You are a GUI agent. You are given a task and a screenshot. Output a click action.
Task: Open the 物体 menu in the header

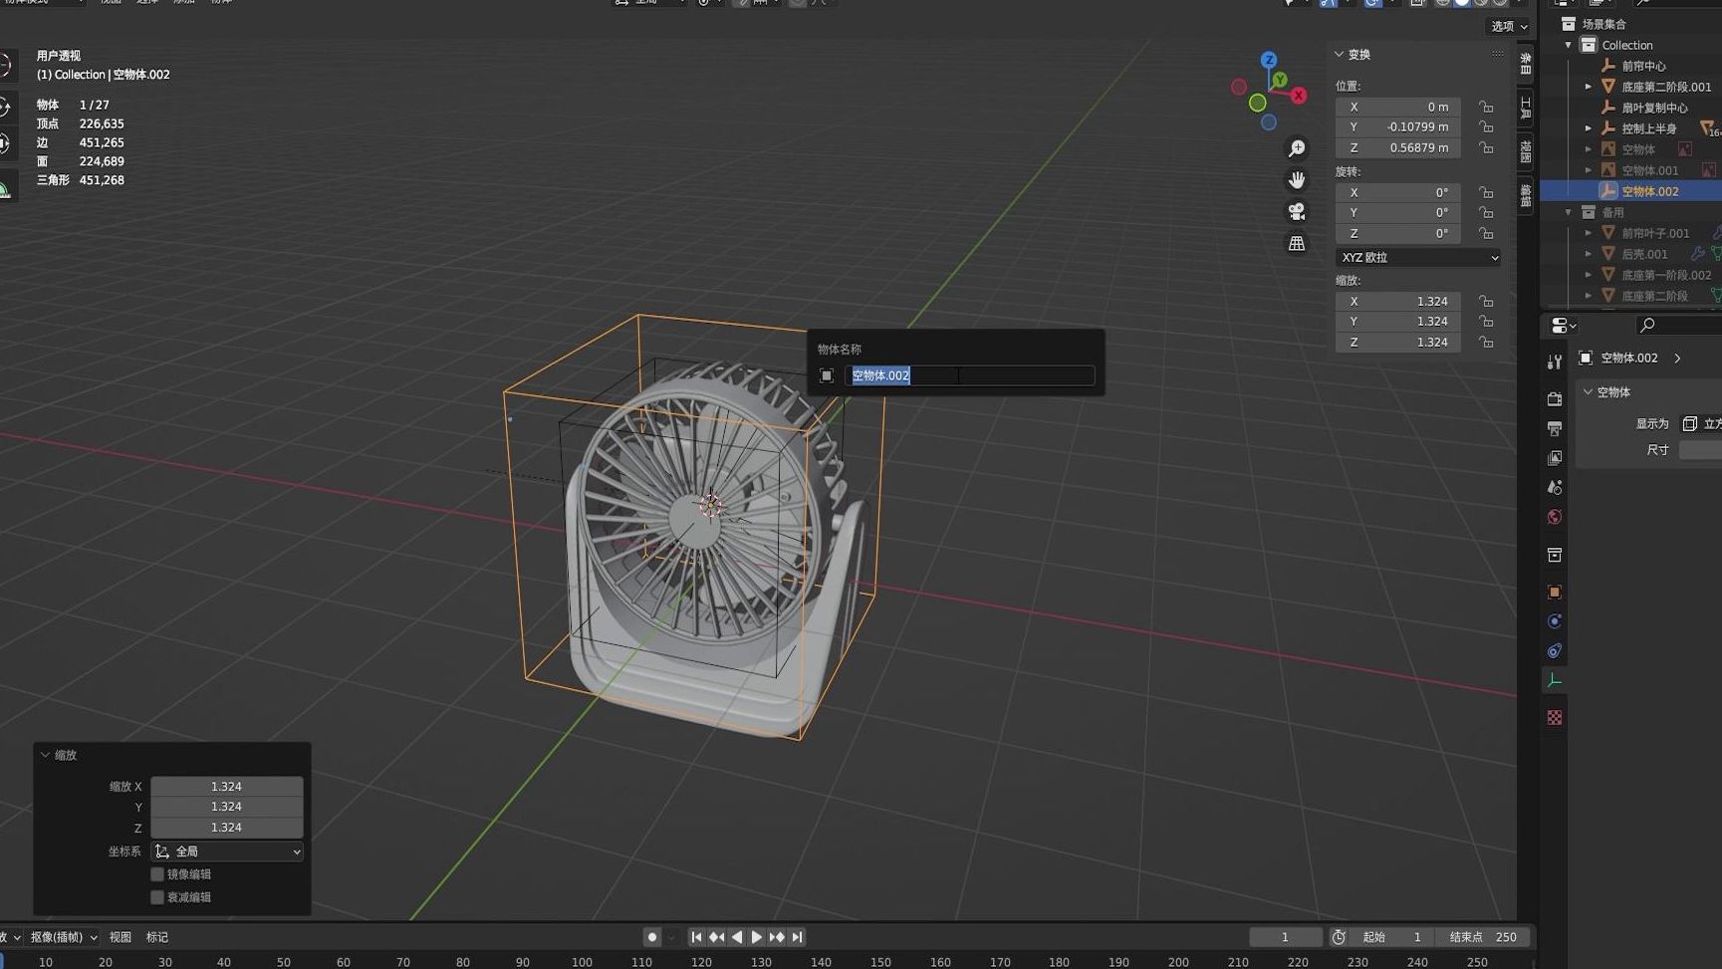click(x=221, y=4)
